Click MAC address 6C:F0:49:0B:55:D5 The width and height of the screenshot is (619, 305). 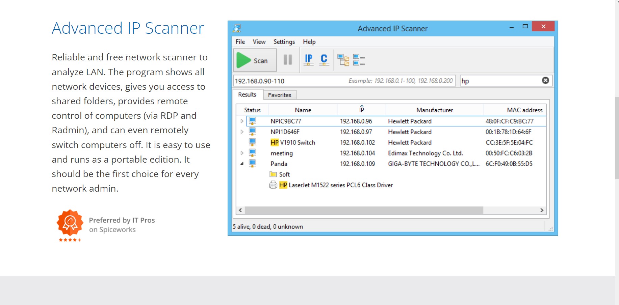tap(509, 164)
